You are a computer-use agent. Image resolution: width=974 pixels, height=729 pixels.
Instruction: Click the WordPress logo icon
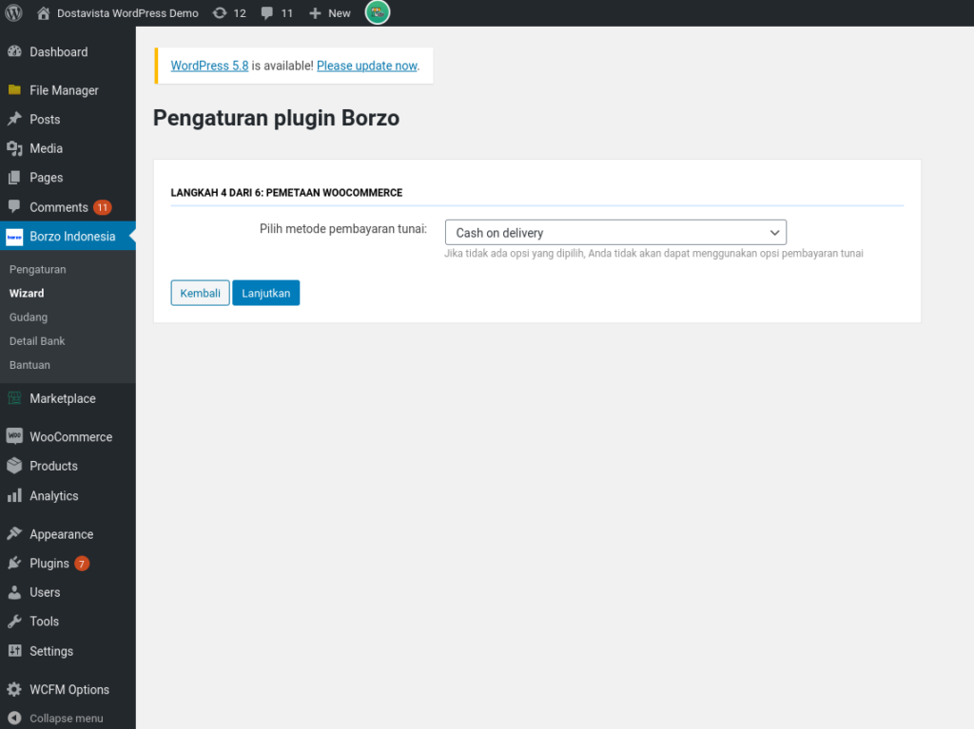coord(13,12)
